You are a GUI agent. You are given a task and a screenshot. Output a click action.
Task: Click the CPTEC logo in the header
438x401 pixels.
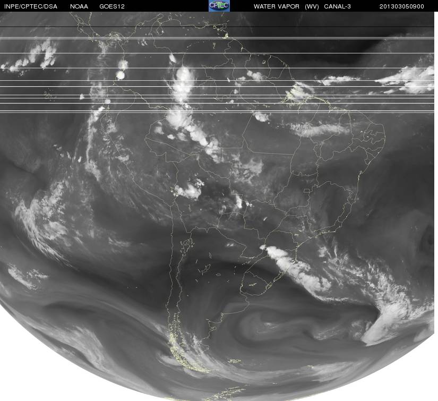(219, 6)
